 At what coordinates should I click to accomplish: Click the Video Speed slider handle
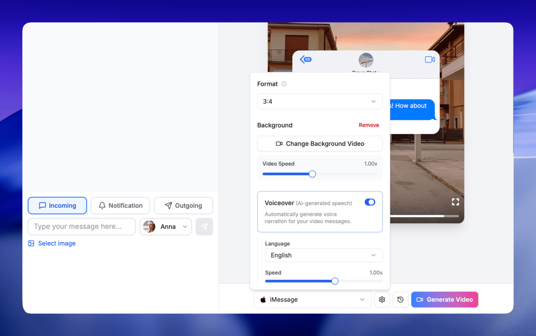click(312, 174)
